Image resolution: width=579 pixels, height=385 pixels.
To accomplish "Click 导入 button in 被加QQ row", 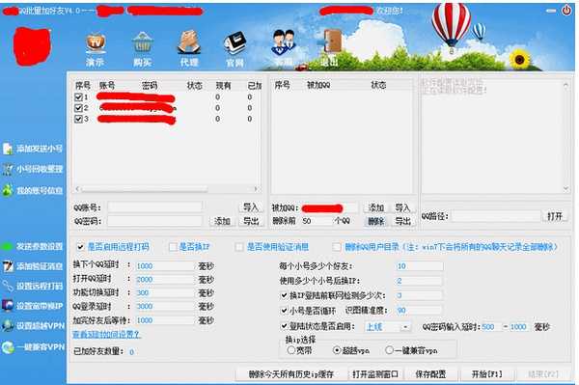I will (x=402, y=207).
